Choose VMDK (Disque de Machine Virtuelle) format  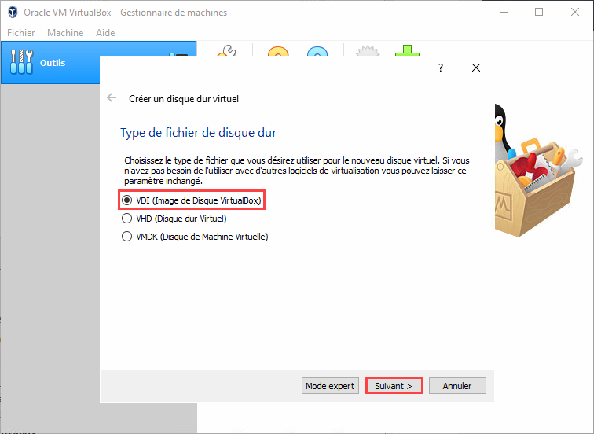click(195, 237)
